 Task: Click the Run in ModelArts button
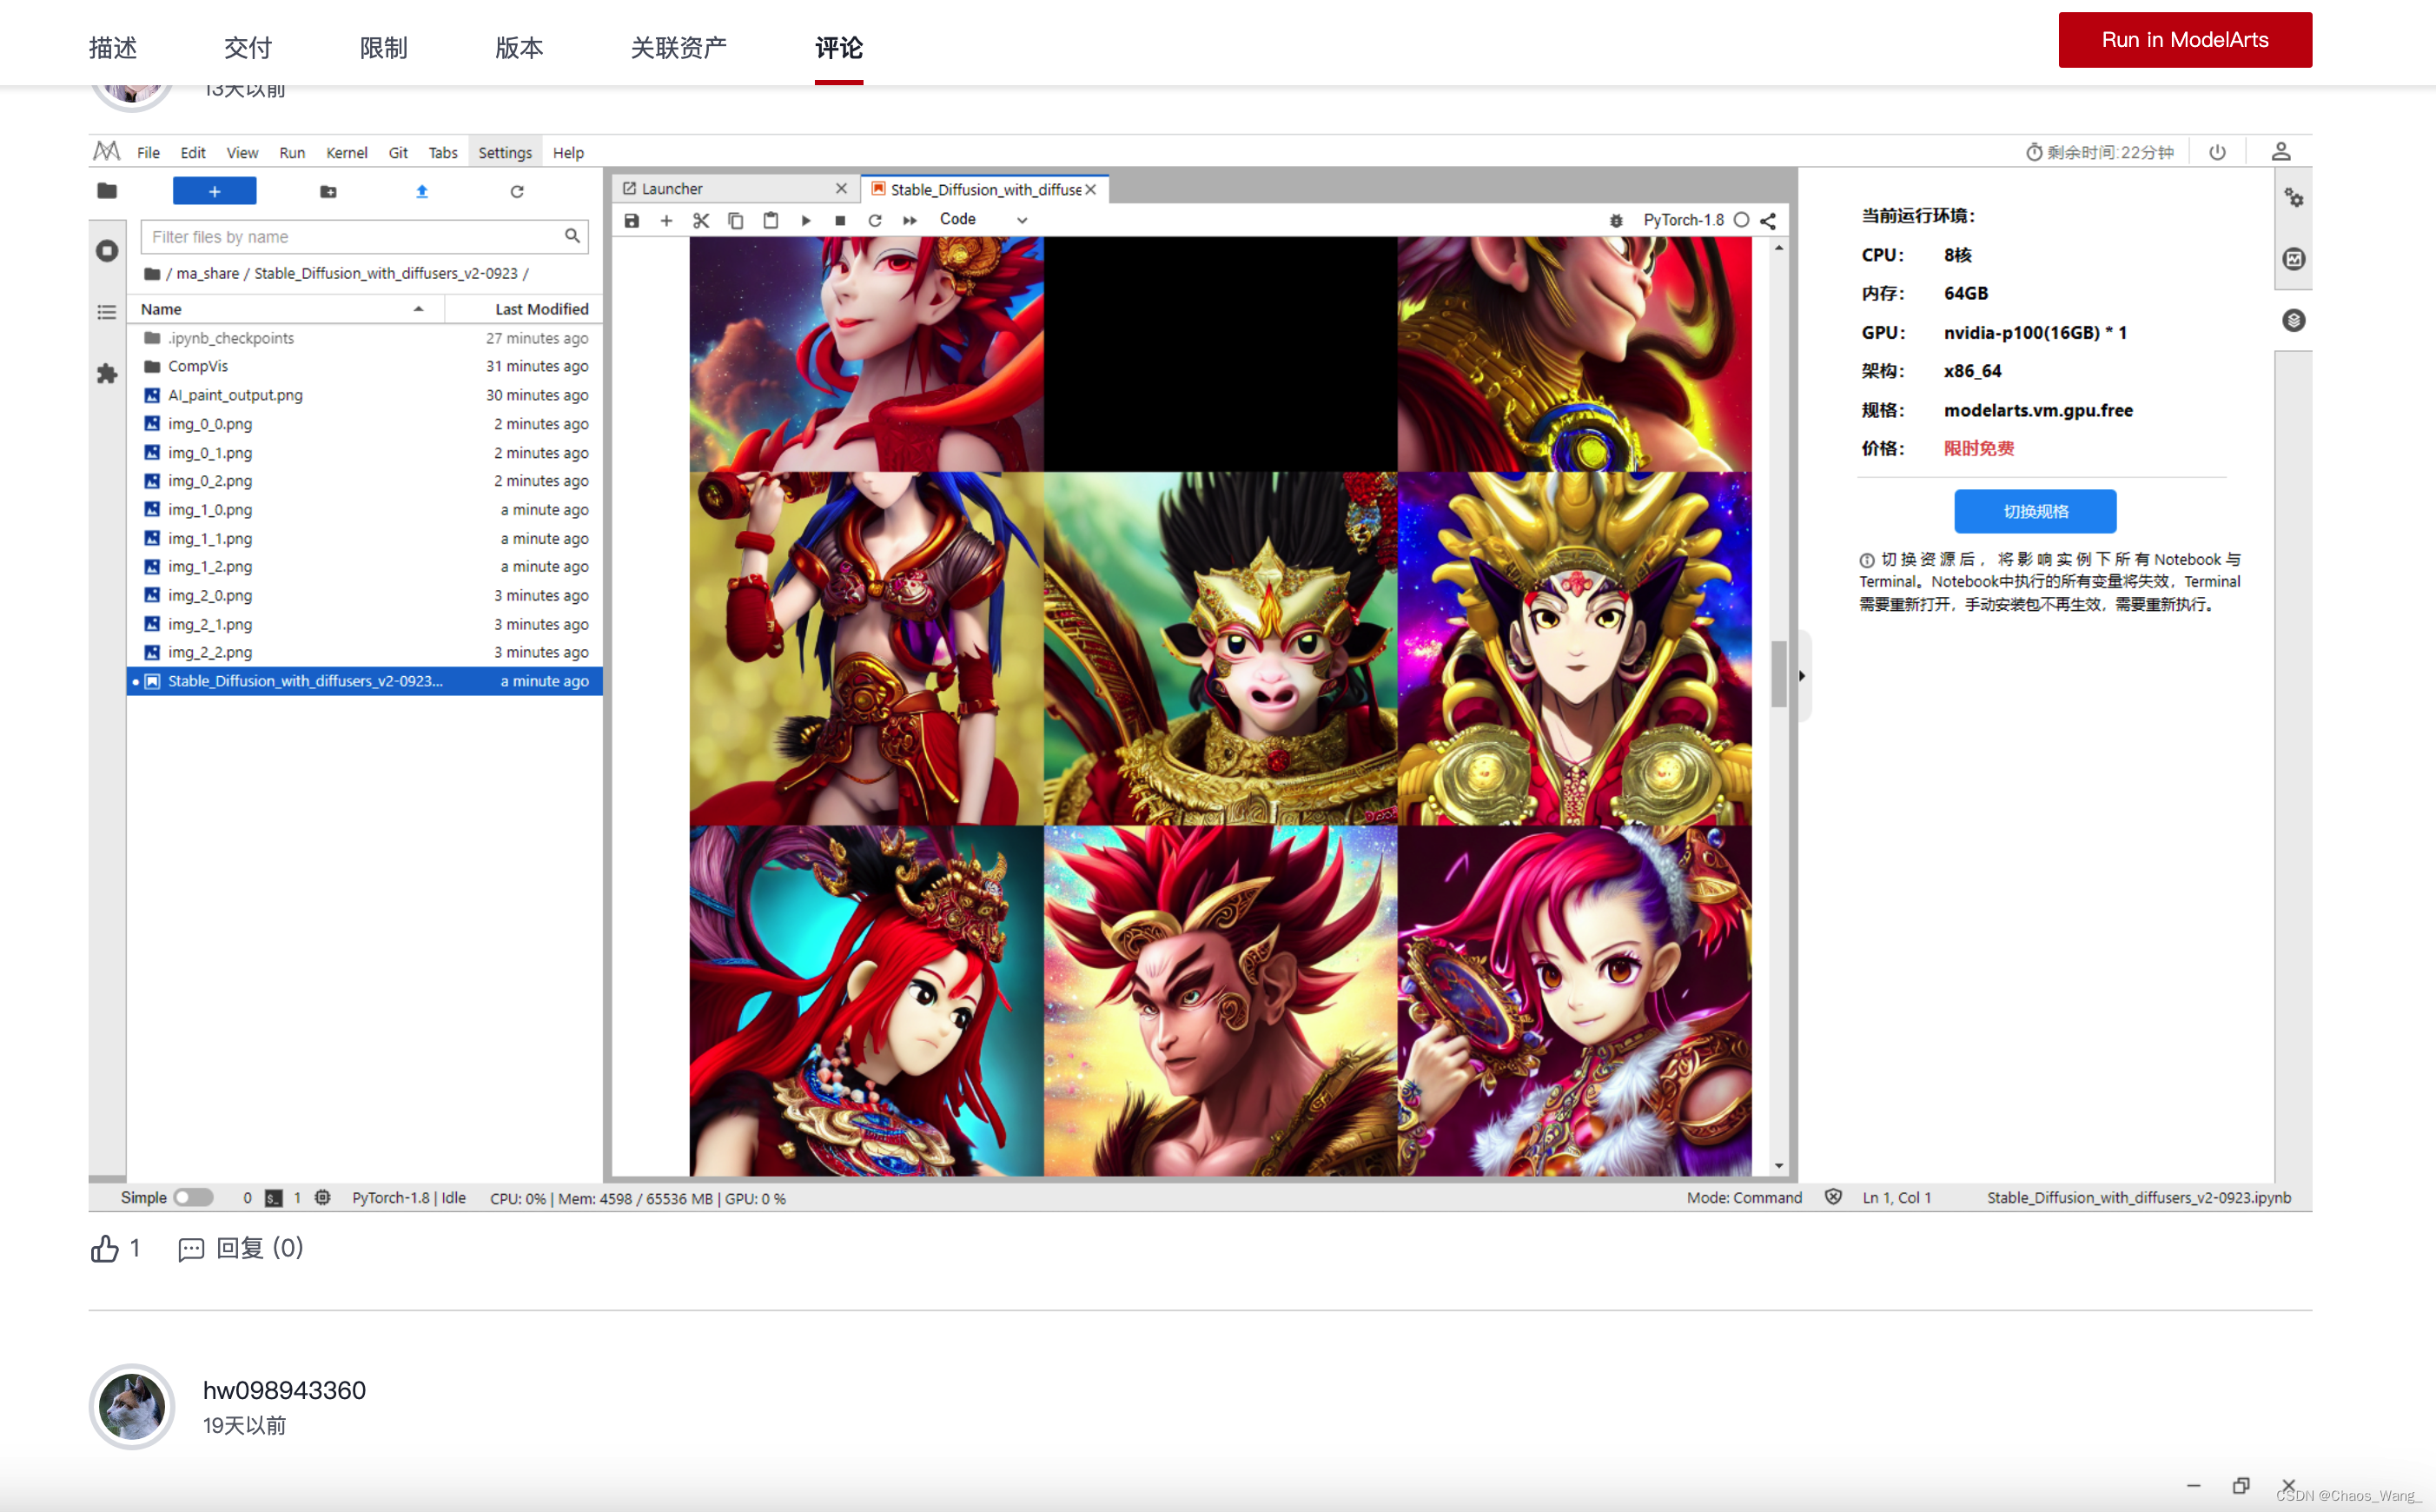click(x=2184, y=40)
